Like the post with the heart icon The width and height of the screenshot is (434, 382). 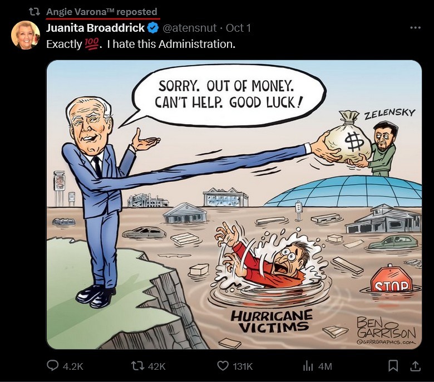[223, 366]
